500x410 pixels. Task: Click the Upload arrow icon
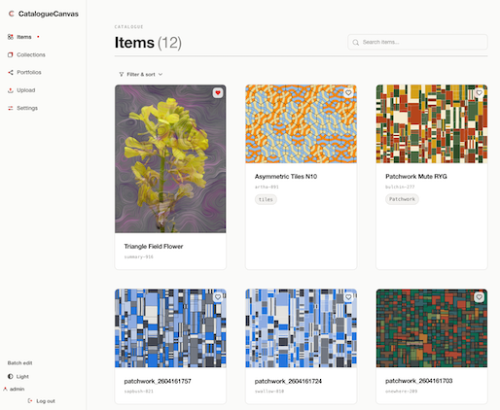(11, 90)
